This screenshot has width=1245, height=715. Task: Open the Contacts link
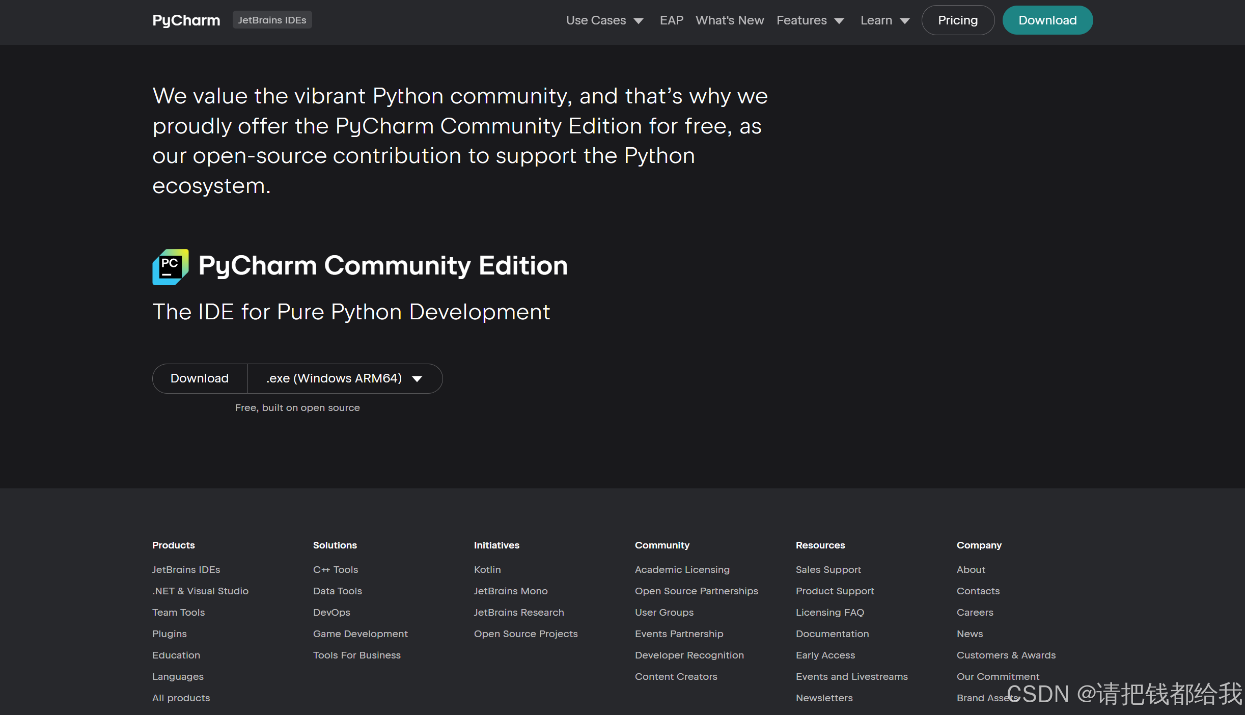pyautogui.click(x=978, y=591)
